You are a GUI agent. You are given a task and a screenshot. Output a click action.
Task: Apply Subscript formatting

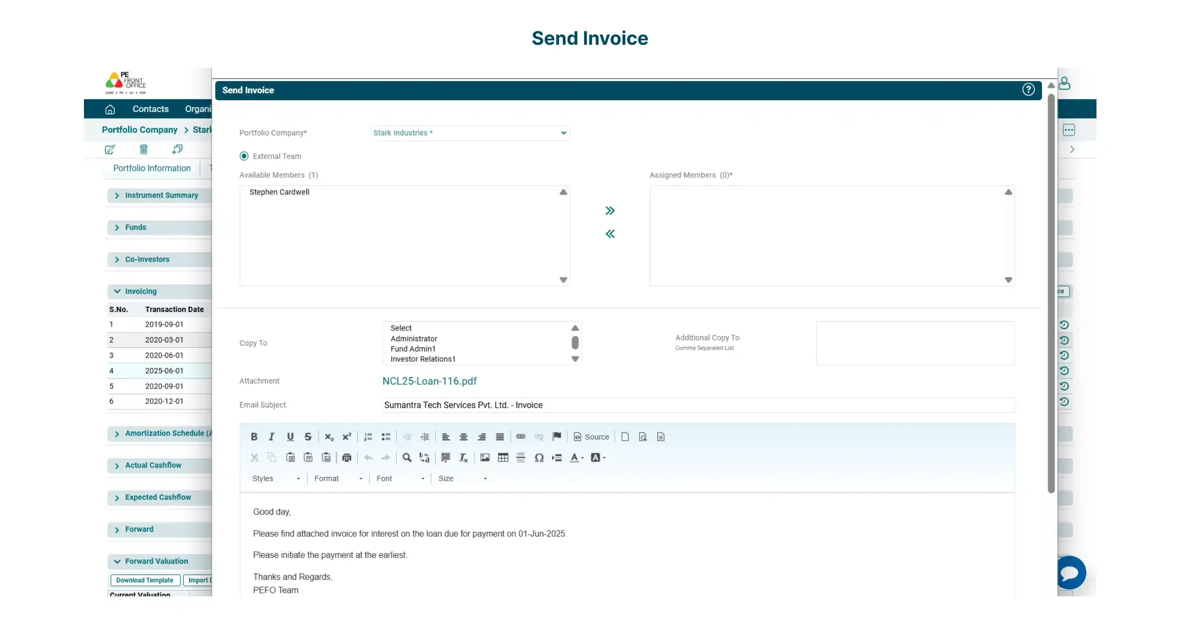[x=329, y=437]
